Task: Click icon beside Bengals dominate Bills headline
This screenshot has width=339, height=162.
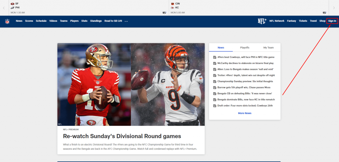Action: 215,100
